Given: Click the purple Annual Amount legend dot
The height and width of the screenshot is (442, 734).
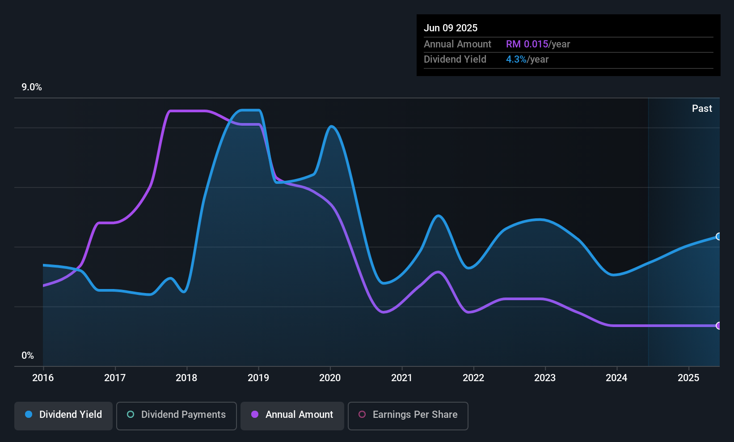Looking at the screenshot, I should [x=255, y=414].
